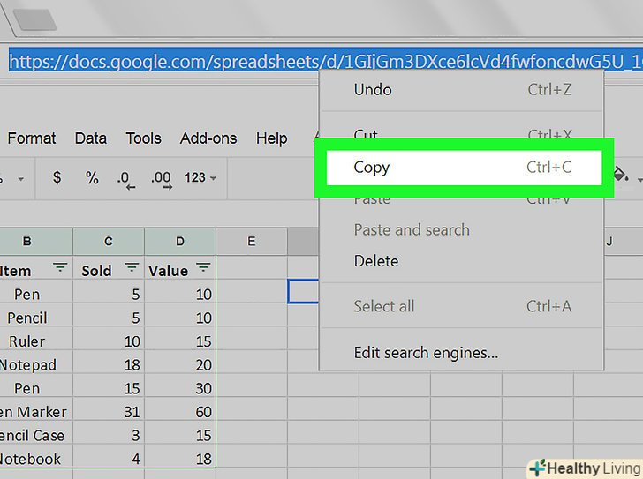Open the Format menu
This screenshot has height=479, width=643.
32,138
